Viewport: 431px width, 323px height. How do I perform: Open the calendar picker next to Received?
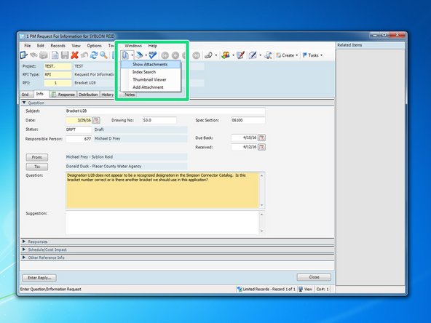point(261,147)
